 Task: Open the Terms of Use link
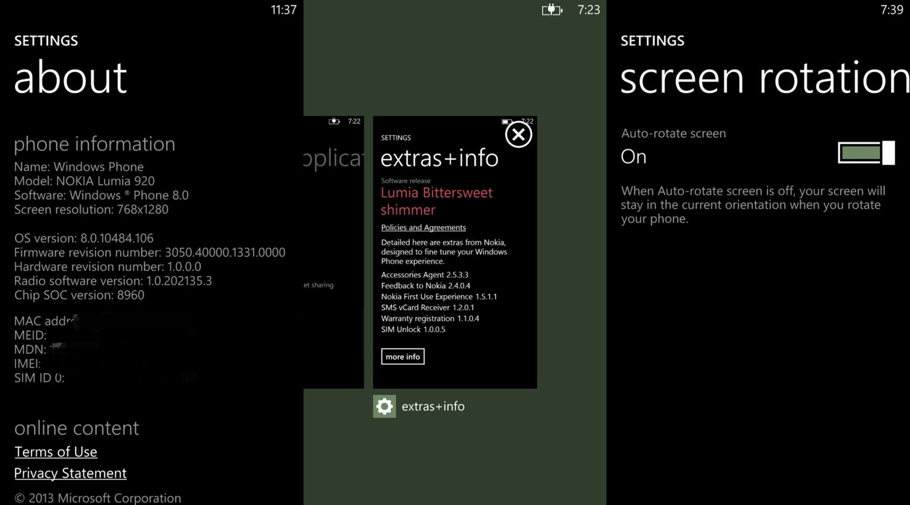(56, 452)
